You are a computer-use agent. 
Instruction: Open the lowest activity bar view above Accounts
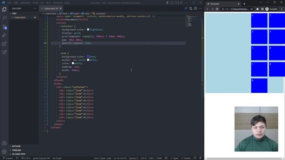pyautogui.click(x=4, y=52)
